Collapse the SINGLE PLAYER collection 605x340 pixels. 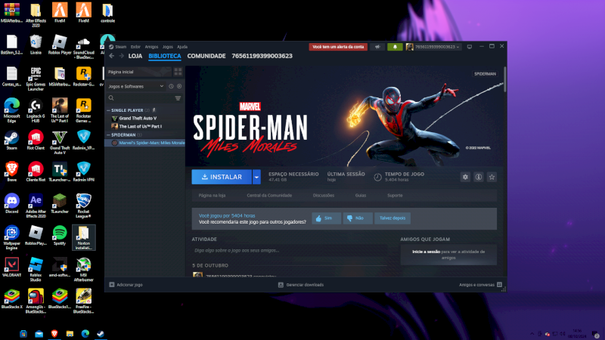click(107, 110)
